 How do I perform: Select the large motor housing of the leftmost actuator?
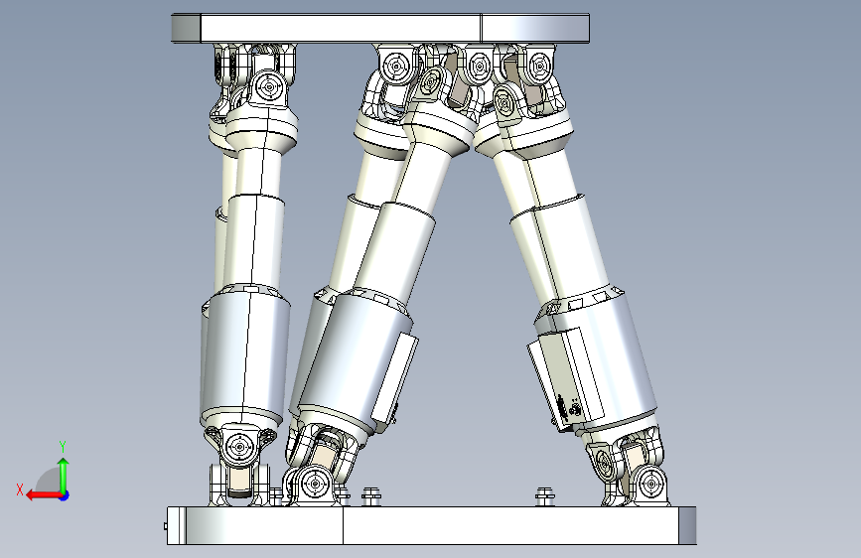coord(245,359)
